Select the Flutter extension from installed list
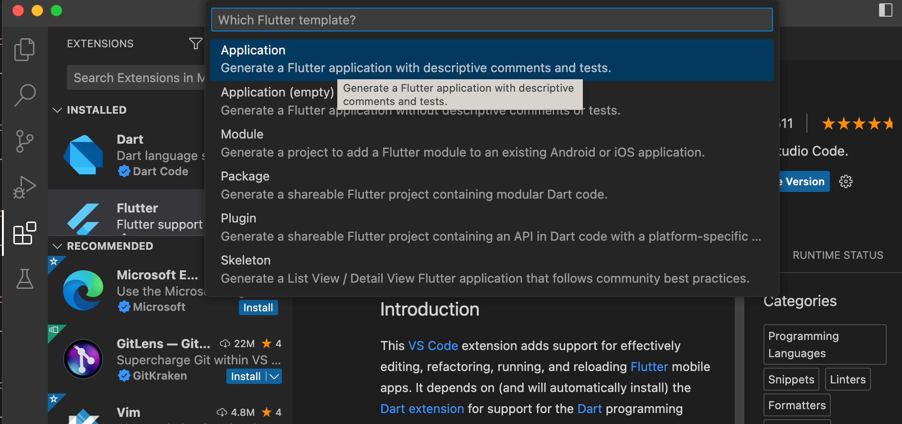The height and width of the screenshot is (424, 902). tap(143, 215)
